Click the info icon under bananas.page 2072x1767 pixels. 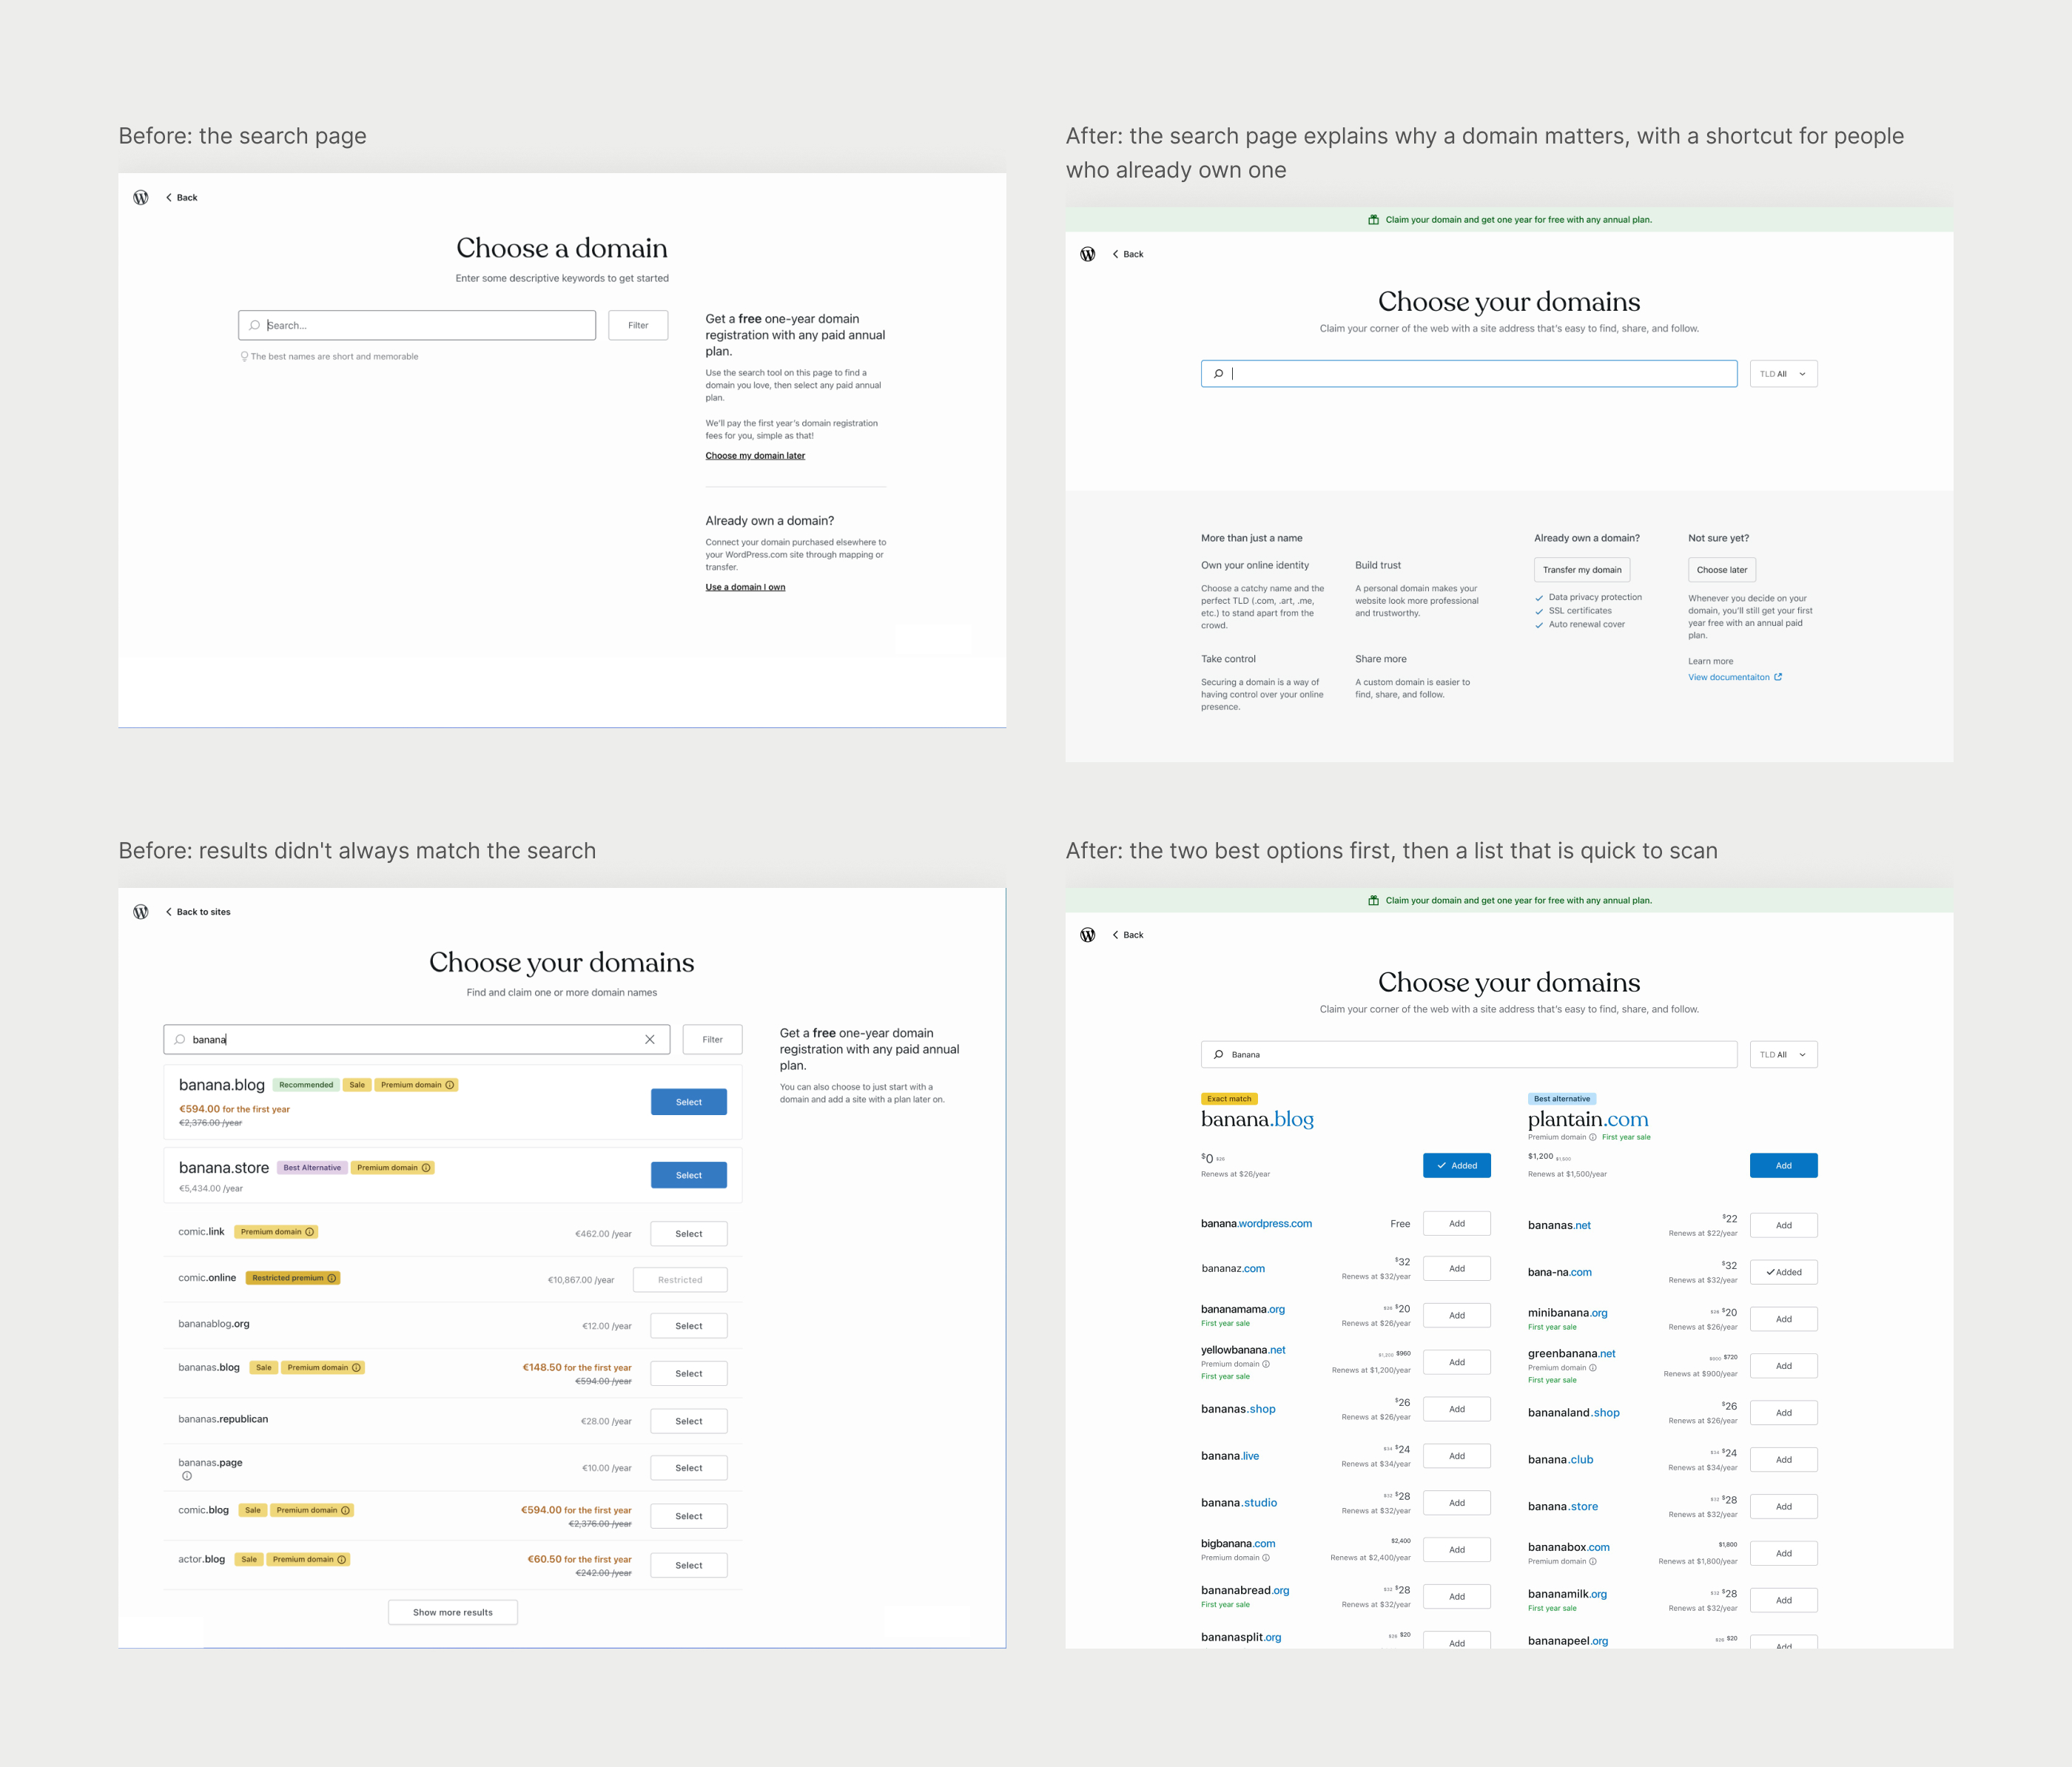pos(187,1476)
